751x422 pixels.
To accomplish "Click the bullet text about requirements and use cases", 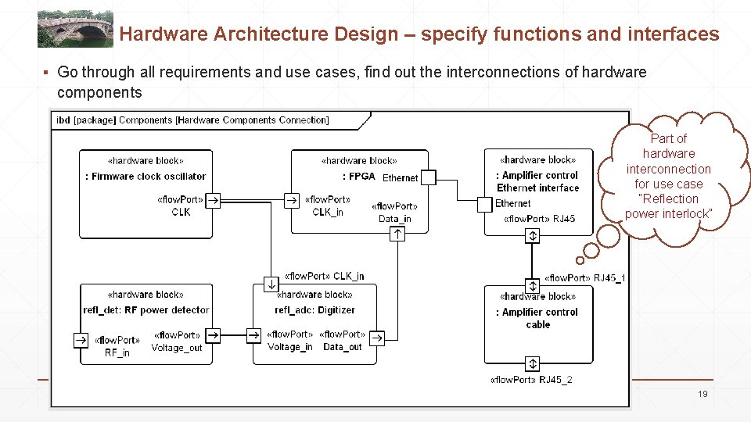I will click(x=352, y=82).
